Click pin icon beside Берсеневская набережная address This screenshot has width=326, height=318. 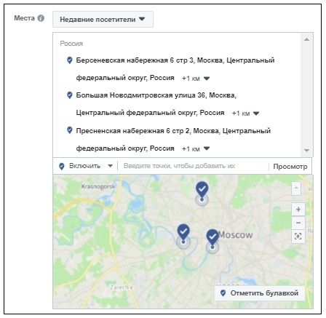[70, 60]
